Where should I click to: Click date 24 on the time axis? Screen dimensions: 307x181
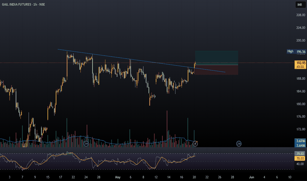[86, 177]
